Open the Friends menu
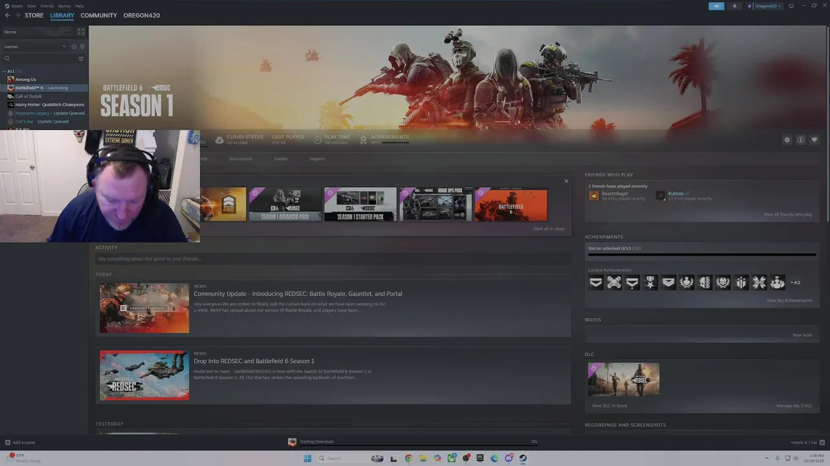This screenshot has width=830, height=466. [47, 6]
